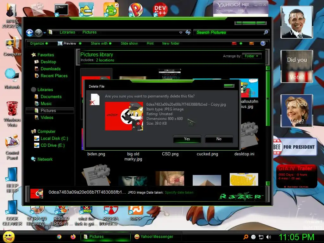
Task: Open the command prompt desktop shortcut
Action: (x=61, y=10)
